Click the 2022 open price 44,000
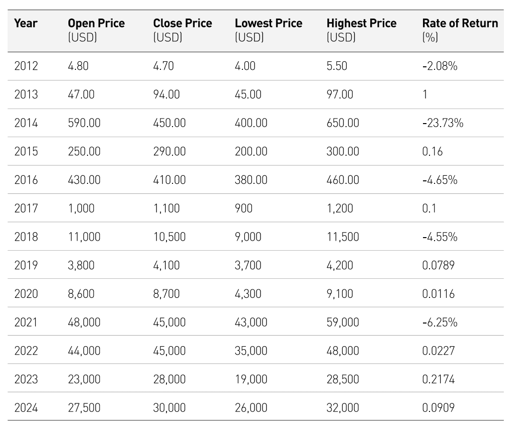Viewport: 513px width, 427px height. pos(84,351)
